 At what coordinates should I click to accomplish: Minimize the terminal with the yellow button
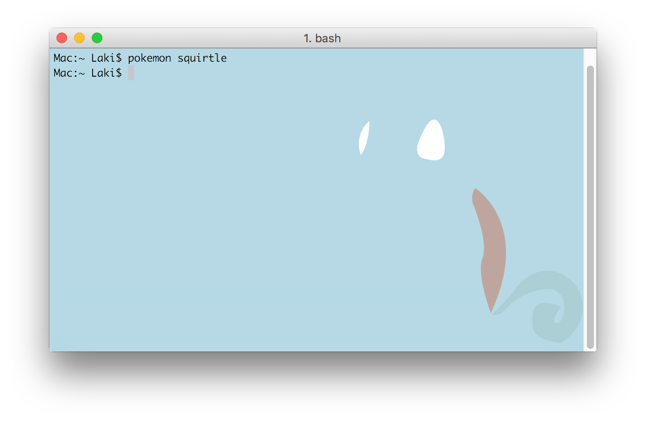click(x=79, y=38)
